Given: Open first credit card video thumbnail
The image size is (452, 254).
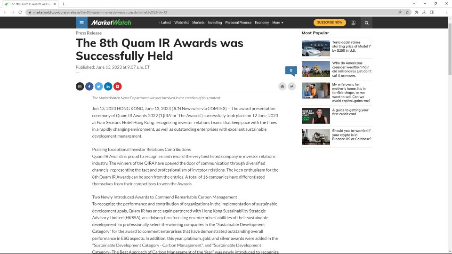Looking at the screenshot, I should pos(315,116).
